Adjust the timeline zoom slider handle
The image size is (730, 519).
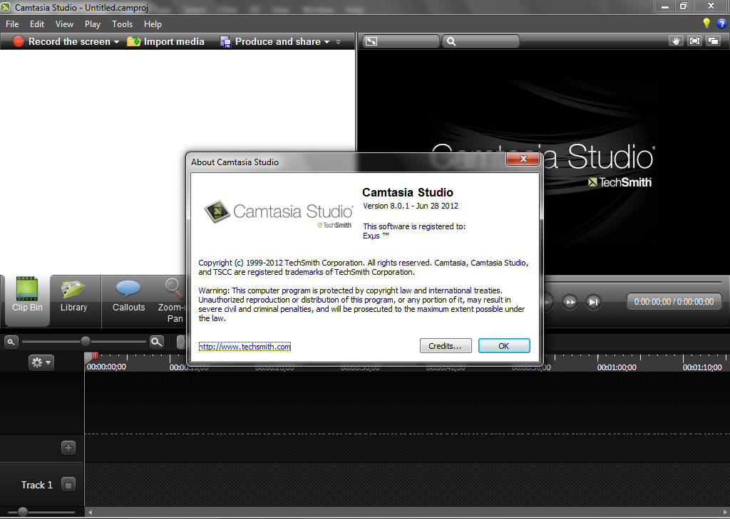tap(86, 341)
